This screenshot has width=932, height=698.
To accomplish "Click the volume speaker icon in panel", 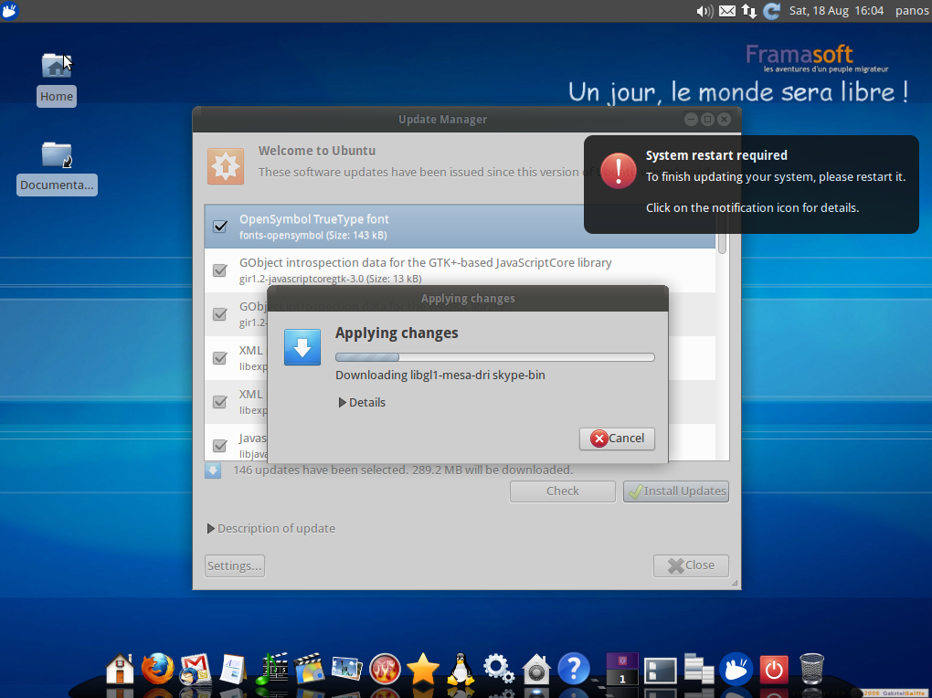I will click(x=704, y=11).
